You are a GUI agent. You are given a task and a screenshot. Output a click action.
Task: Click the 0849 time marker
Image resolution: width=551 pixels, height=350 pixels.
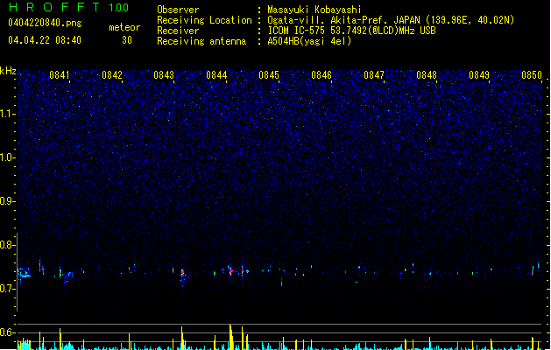tap(479, 75)
